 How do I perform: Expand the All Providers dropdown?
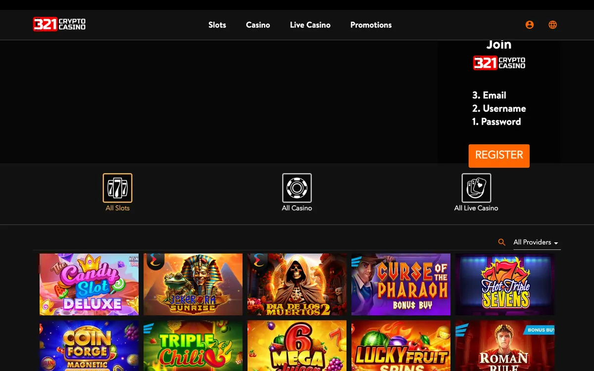(537, 242)
